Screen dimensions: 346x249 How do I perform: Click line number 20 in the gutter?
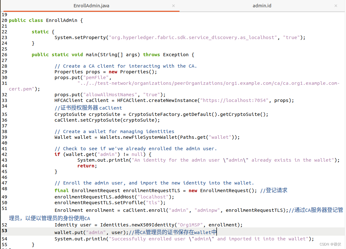(4, 20)
